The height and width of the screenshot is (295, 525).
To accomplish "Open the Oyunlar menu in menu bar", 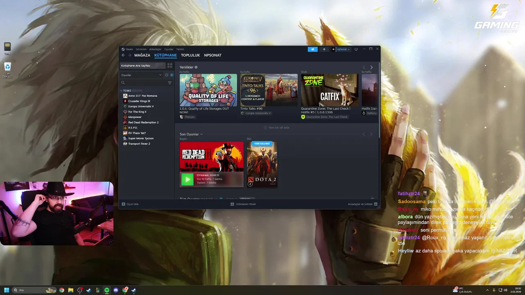I will pos(169,49).
